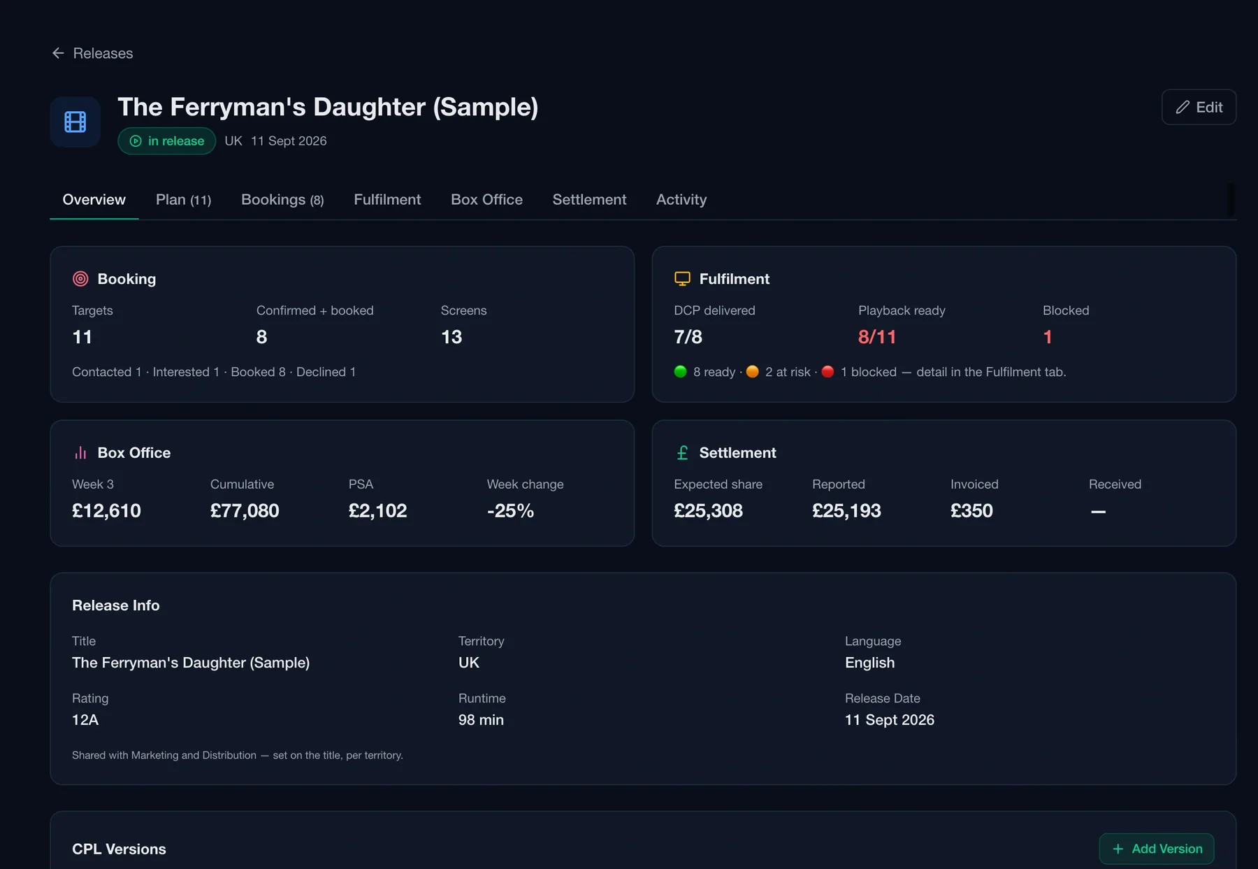This screenshot has height=869, width=1258.
Task: Click the Runtime value 98 min
Action: tap(481, 720)
